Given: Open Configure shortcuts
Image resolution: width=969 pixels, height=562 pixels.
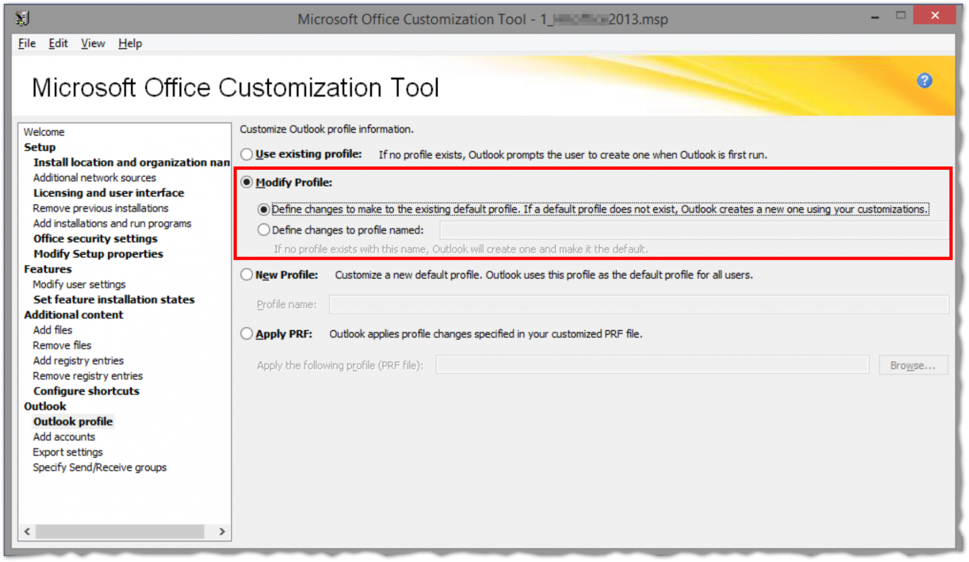Looking at the screenshot, I should click(86, 390).
